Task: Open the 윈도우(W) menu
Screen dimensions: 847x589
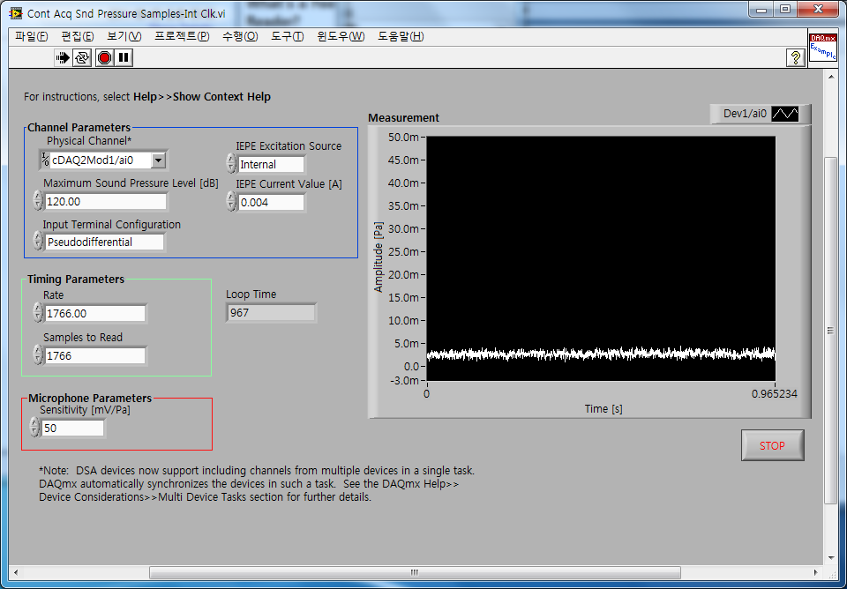Action: tap(341, 36)
